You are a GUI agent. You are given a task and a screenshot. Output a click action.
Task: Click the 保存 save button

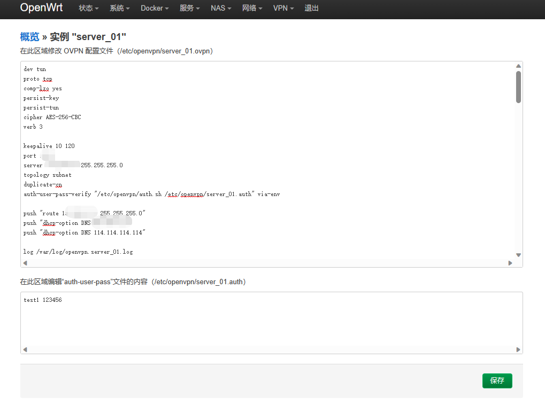click(x=497, y=380)
